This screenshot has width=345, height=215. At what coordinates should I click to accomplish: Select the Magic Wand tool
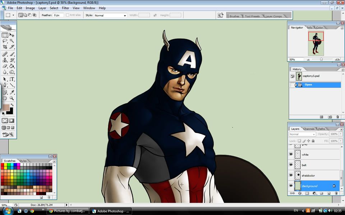(11, 41)
